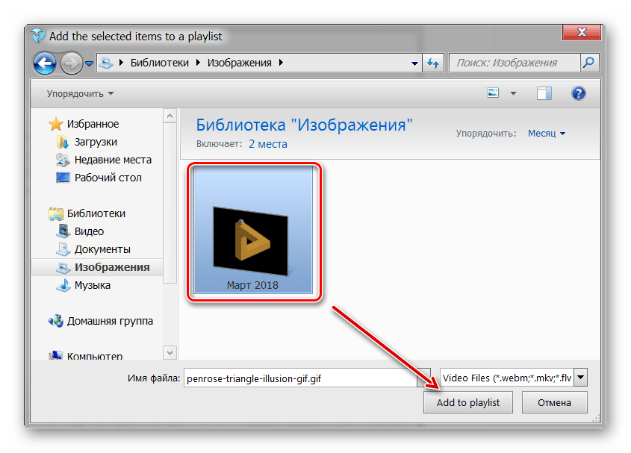Click the refresh button beside address bar

click(433, 63)
